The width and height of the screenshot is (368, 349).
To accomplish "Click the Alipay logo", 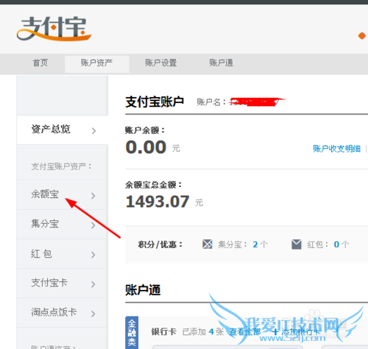I will click(x=54, y=29).
